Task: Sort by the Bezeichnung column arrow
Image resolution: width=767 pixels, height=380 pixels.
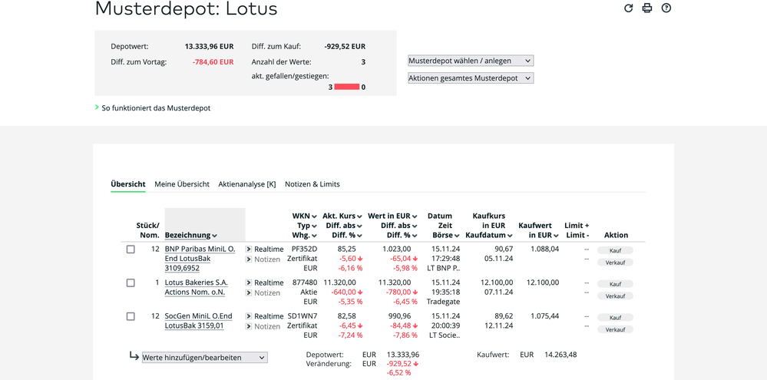Action: pos(215,236)
